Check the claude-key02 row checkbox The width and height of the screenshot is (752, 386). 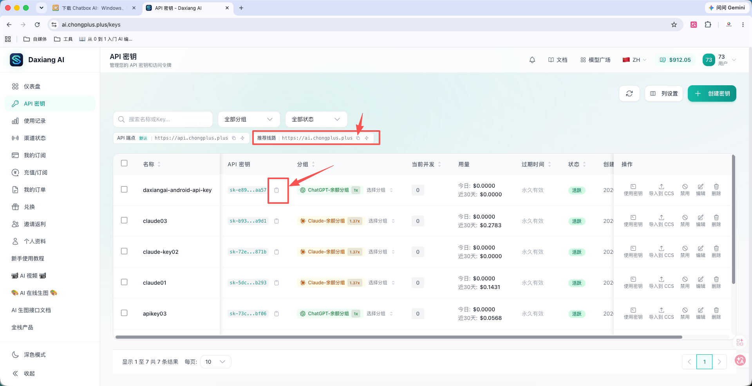pos(124,251)
